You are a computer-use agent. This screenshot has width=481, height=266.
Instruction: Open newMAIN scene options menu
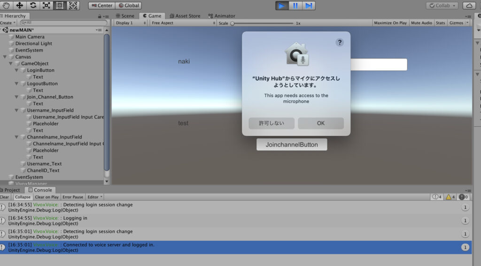pos(99,30)
